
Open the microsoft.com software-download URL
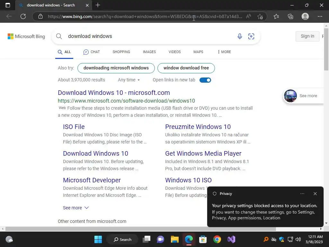126,101
